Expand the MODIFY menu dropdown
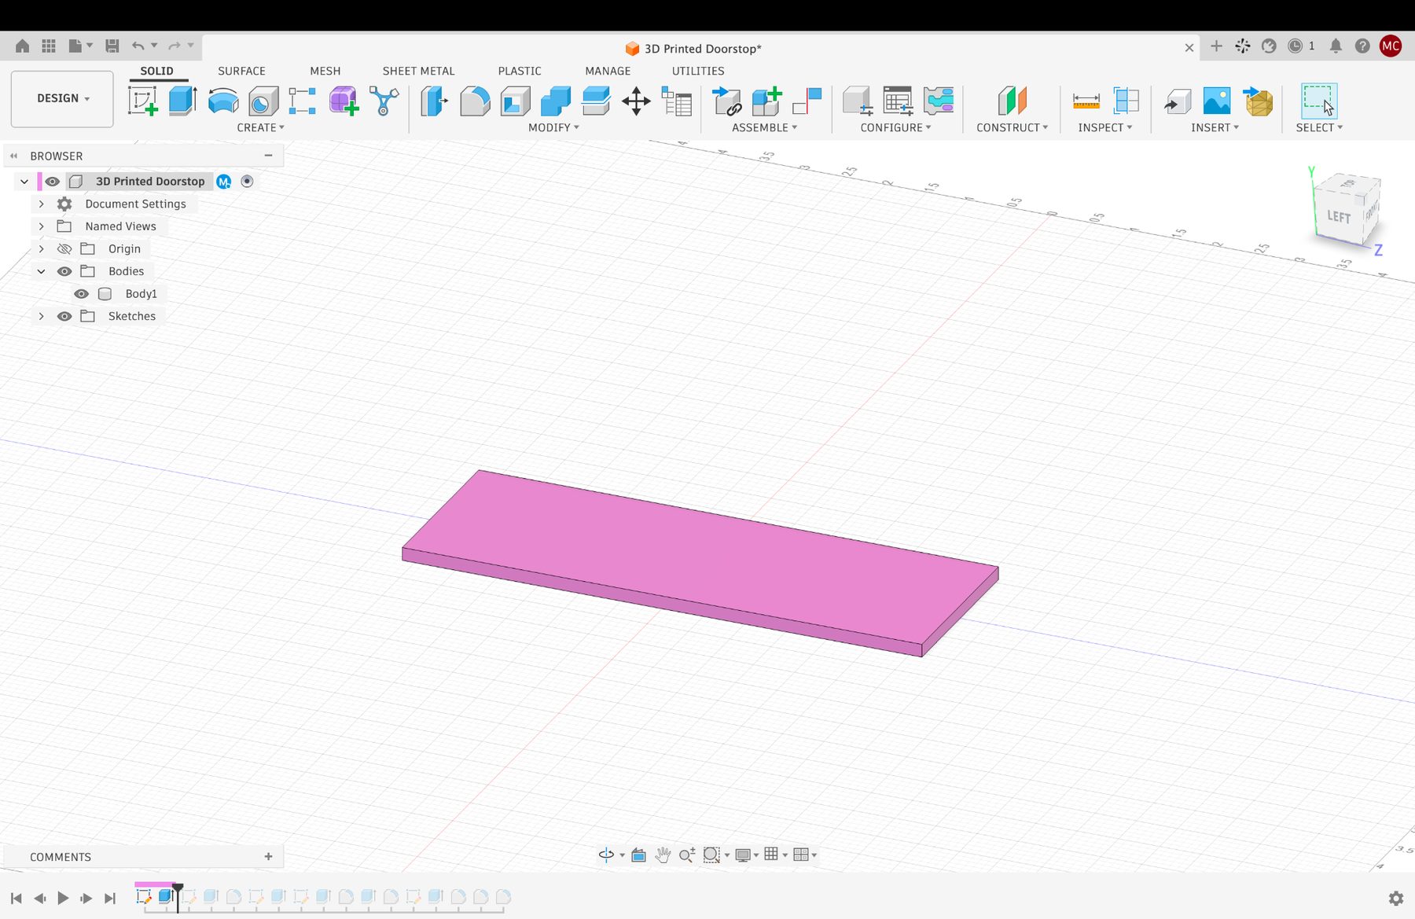 pos(553,127)
